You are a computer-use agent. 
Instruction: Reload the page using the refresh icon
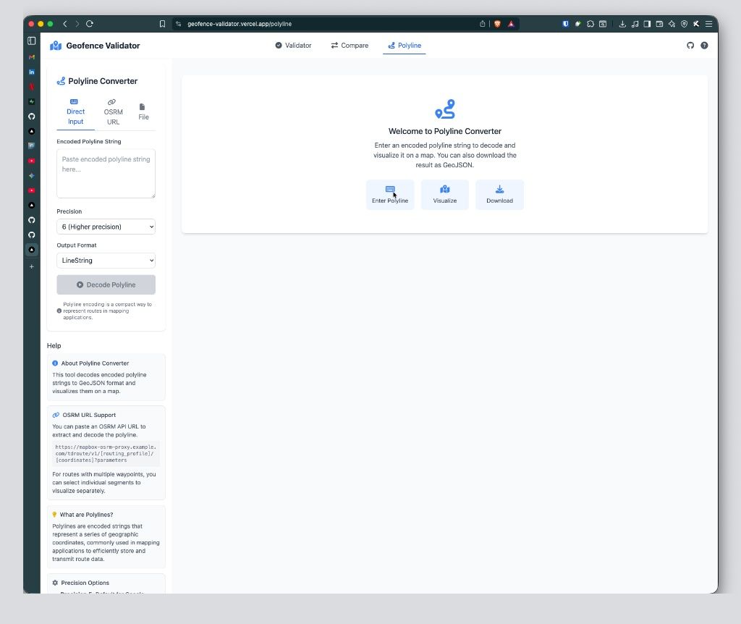coord(90,24)
